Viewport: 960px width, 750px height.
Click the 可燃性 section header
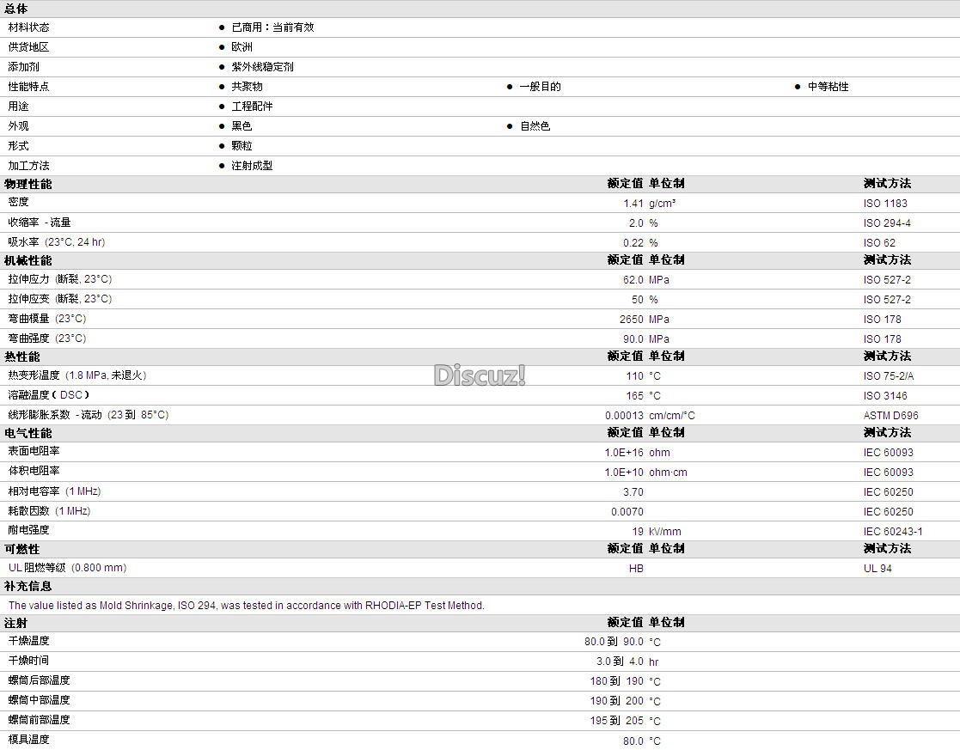[x=22, y=550]
